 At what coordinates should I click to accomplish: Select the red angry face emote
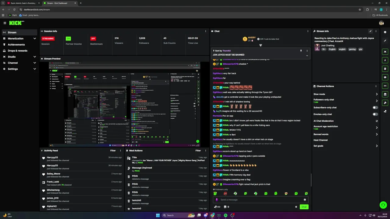pyautogui.click(x=225, y=193)
